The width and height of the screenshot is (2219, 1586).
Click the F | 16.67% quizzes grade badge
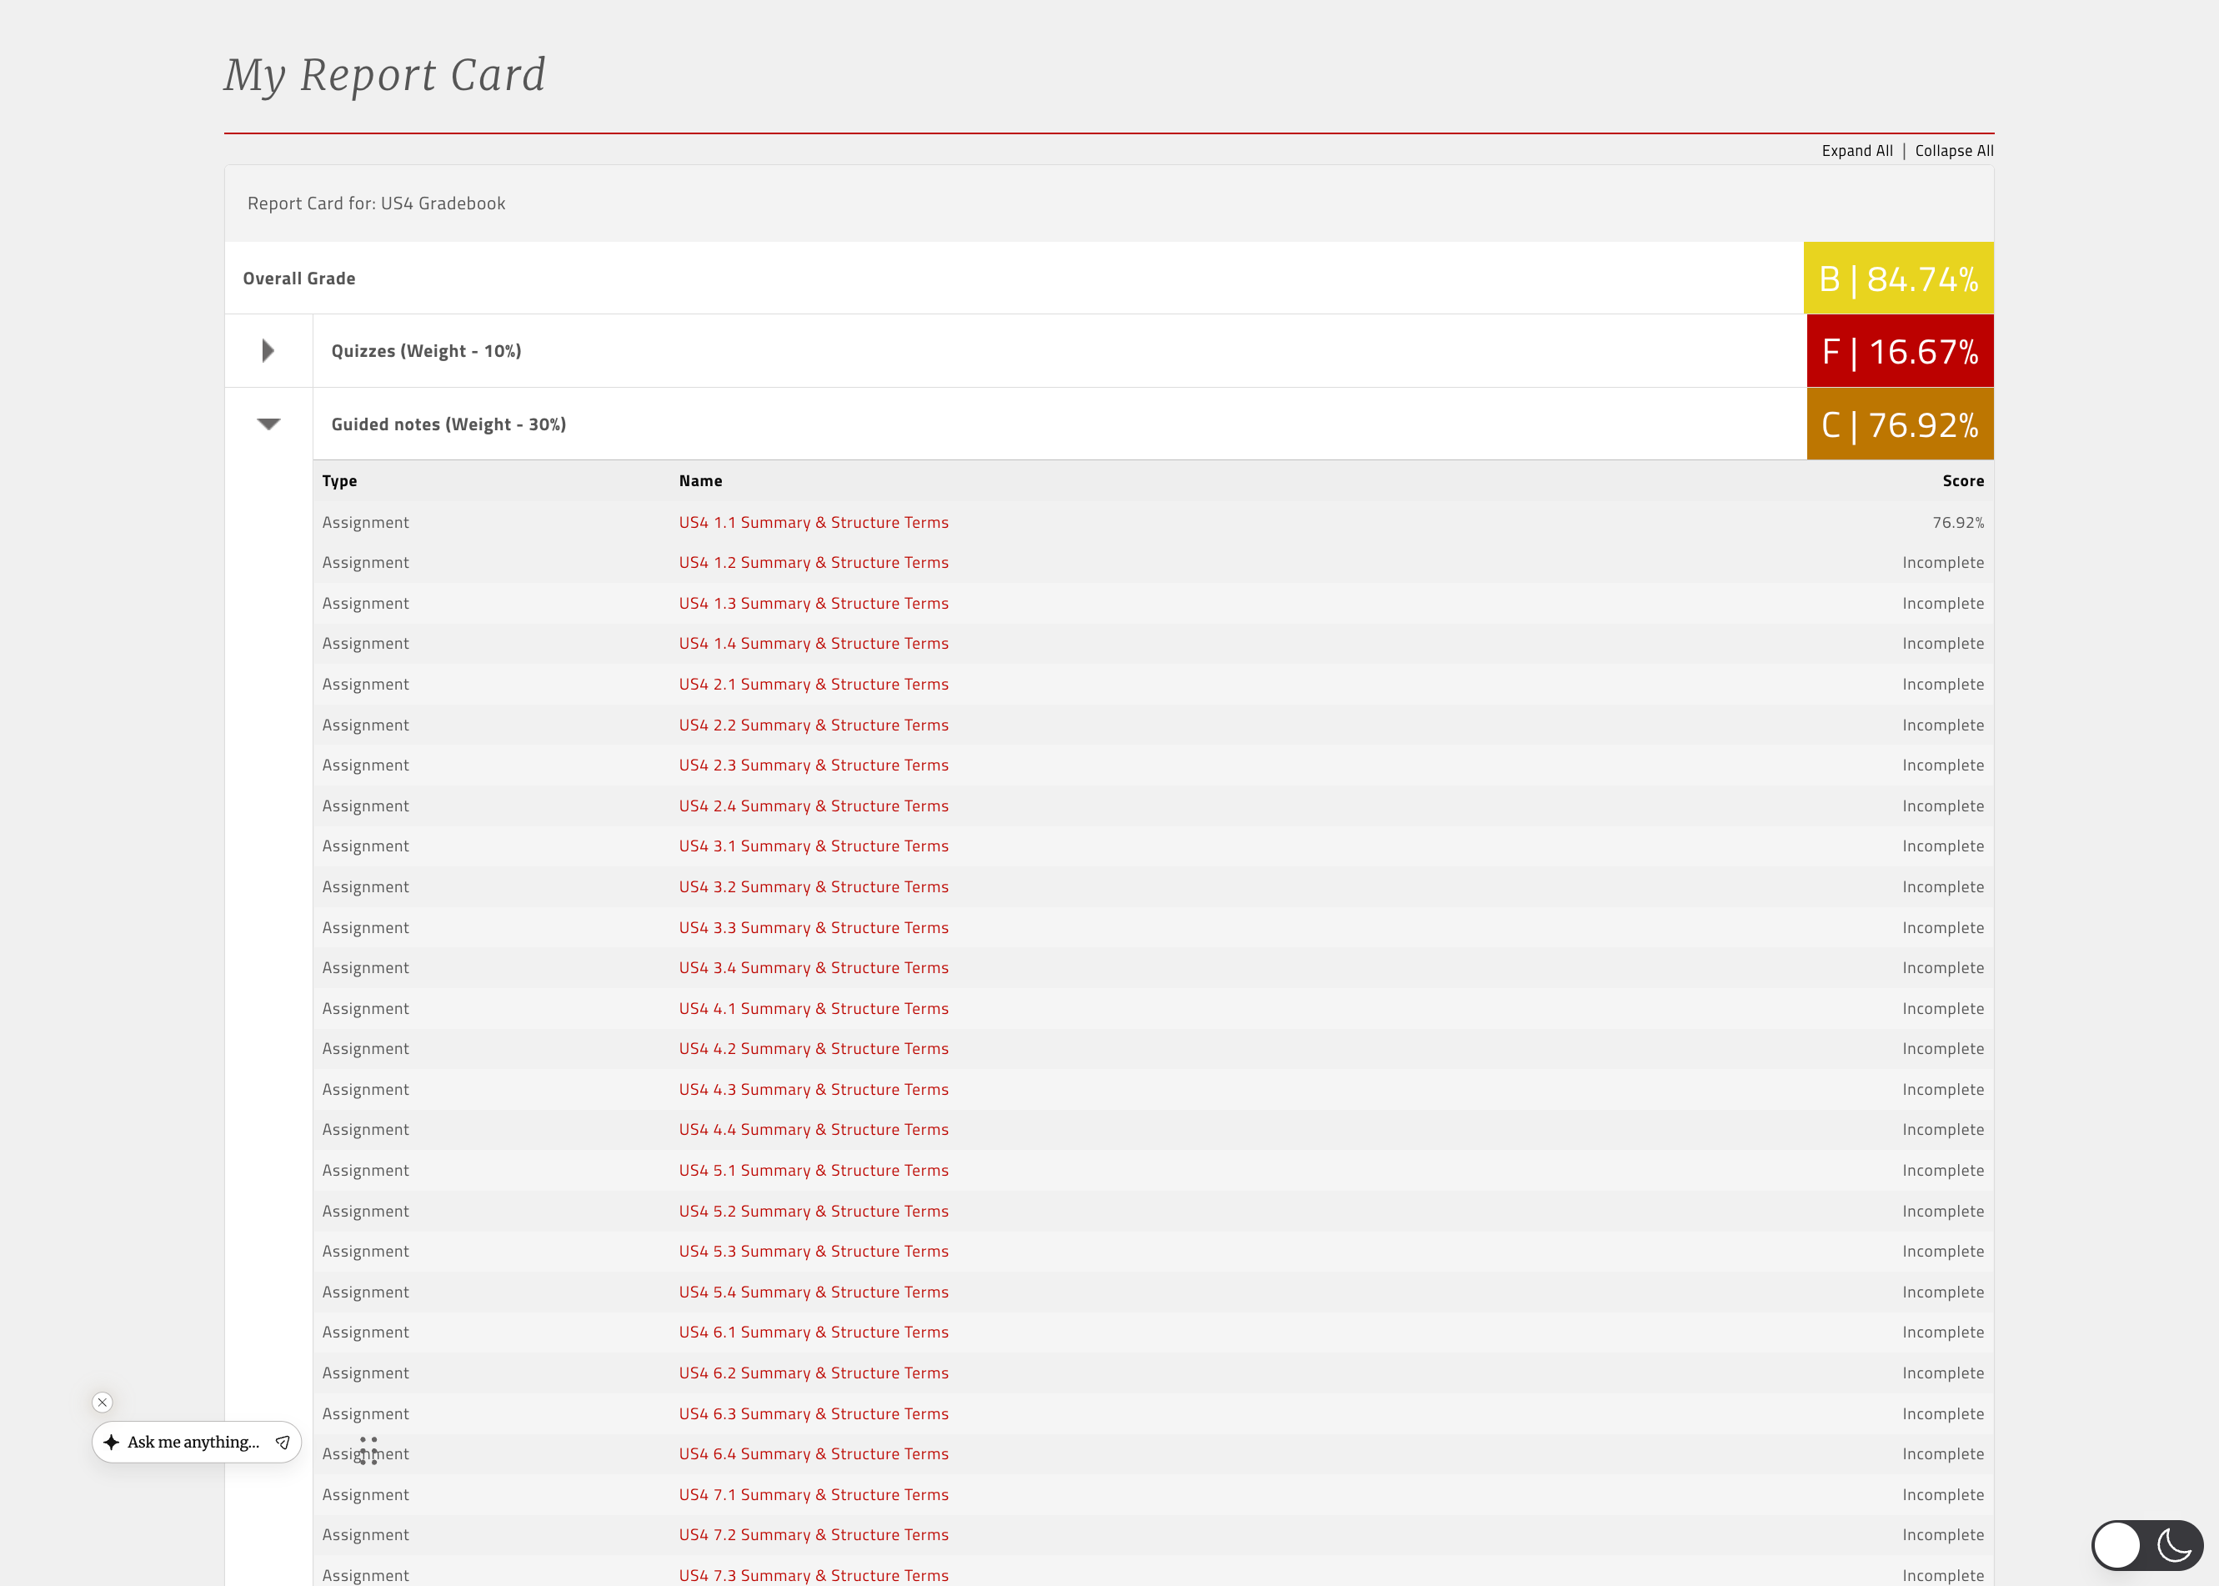1900,350
